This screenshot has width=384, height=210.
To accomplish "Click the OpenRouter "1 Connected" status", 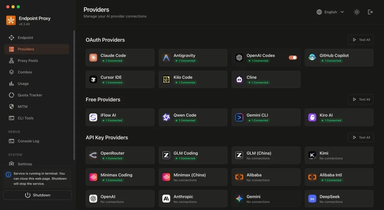I will pos(112,158).
